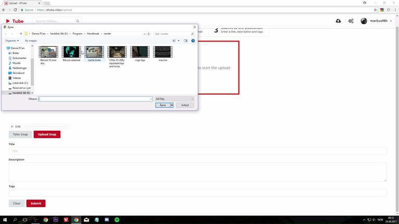Select Nedlastinger in navigation pane
Screen dimensions: 399x224
click(20, 68)
